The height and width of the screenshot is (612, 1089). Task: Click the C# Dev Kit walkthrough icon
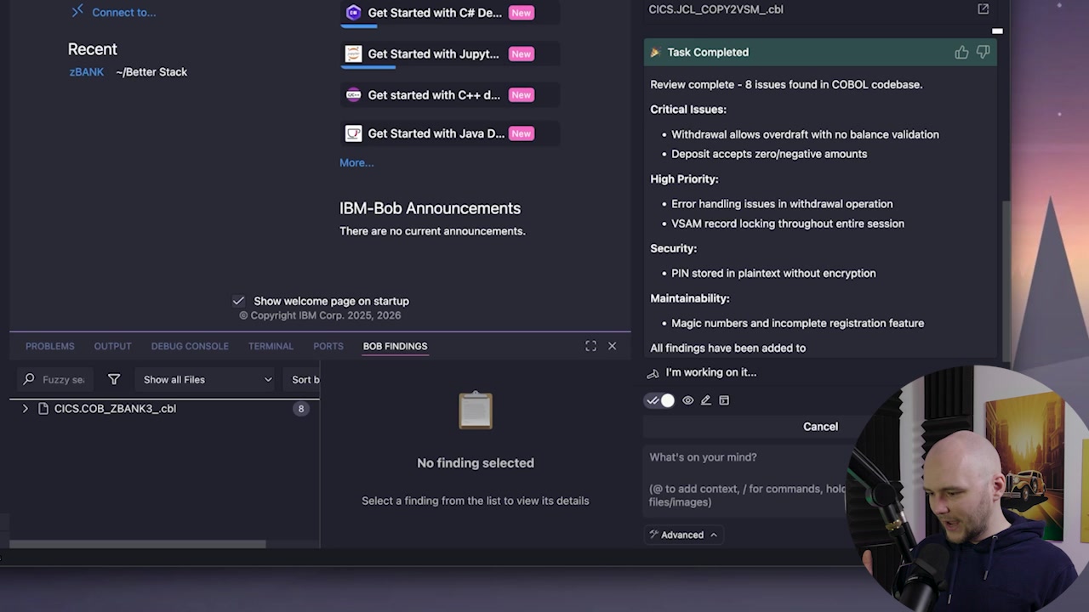(x=354, y=13)
